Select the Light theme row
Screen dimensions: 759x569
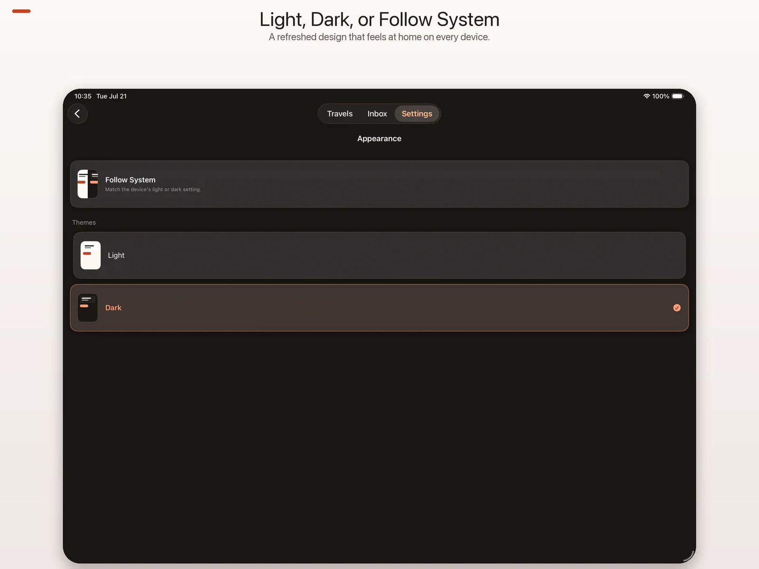(x=379, y=255)
